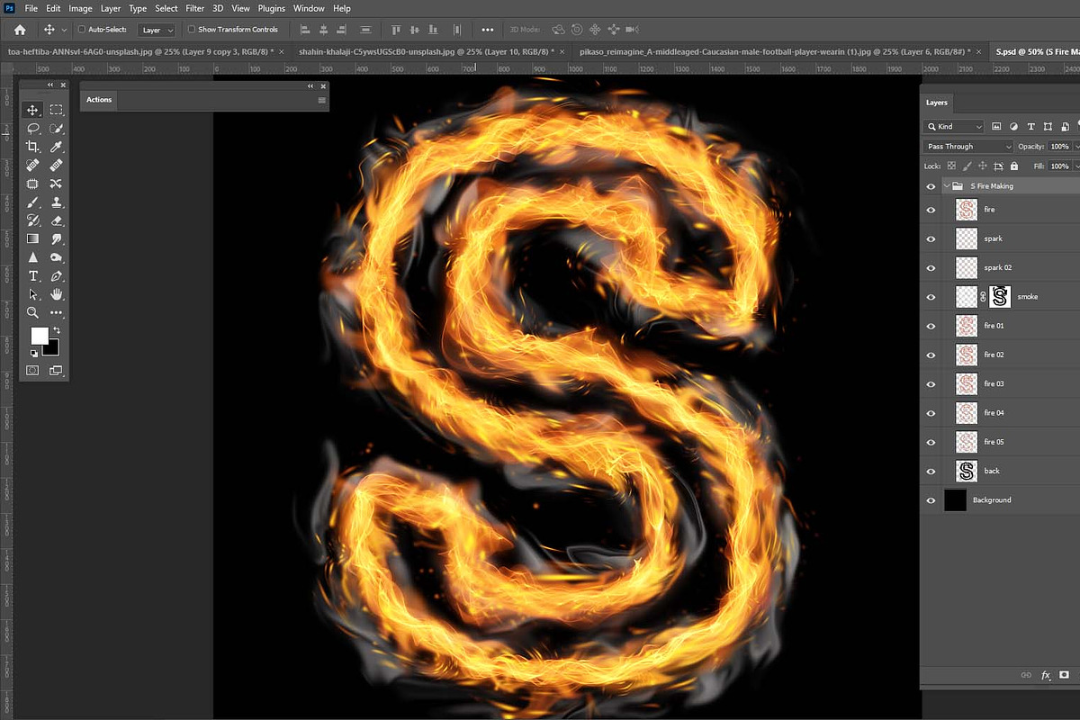
Task: Open the Kind filter dropdown in Layers
Action: point(954,127)
